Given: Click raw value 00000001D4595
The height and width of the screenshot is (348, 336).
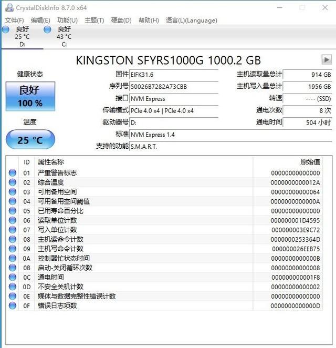Looking at the screenshot, I should point(295,221).
